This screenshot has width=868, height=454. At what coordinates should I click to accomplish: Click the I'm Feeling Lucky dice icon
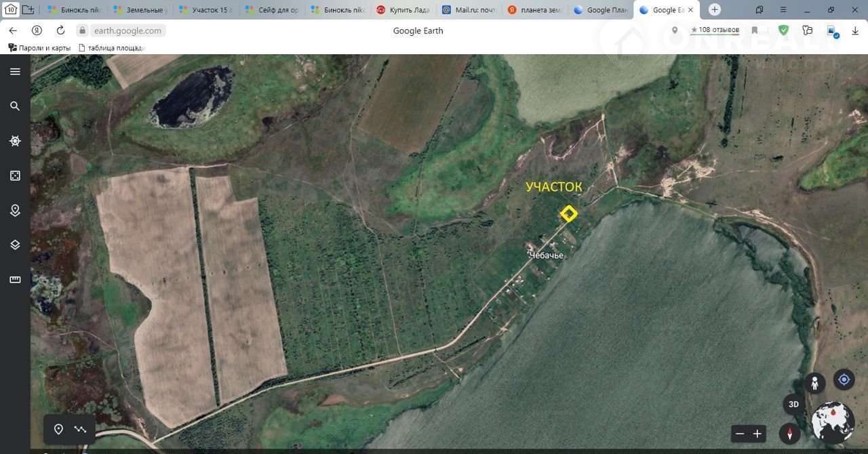click(x=15, y=176)
